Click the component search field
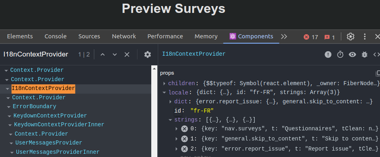Screen dimensions: 380x157 (x=36, y=54)
